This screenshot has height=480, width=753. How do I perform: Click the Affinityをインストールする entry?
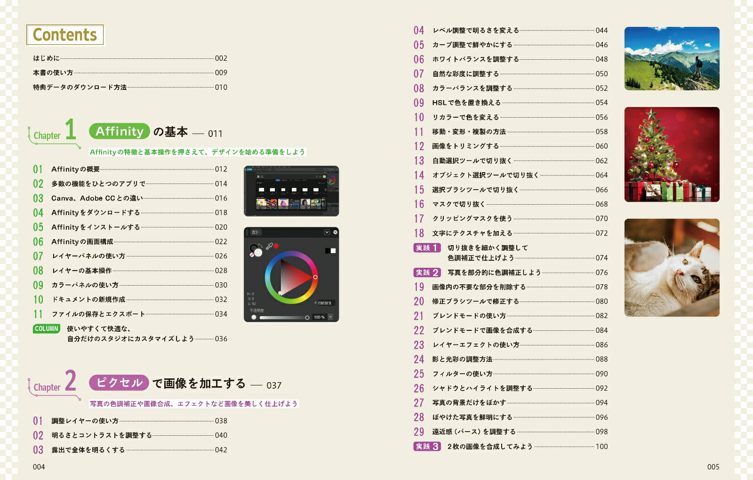(x=130, y=227)
